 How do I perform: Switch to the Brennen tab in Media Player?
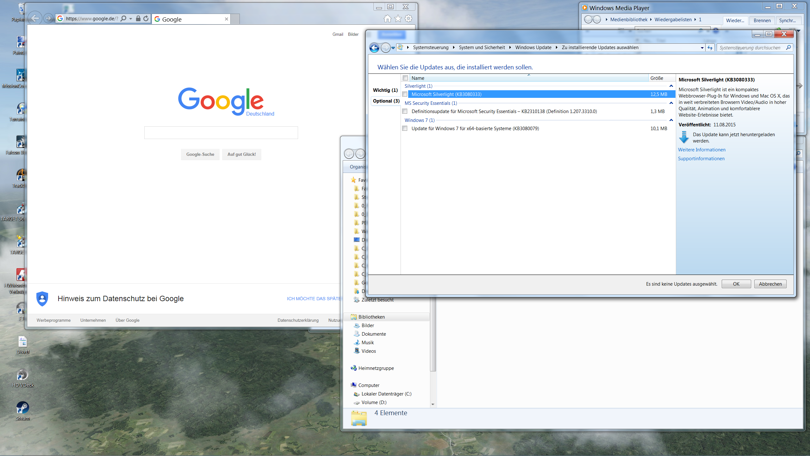[762, 20]
